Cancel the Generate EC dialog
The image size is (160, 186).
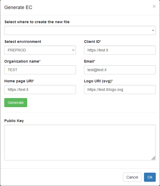[x=132, y=177]
